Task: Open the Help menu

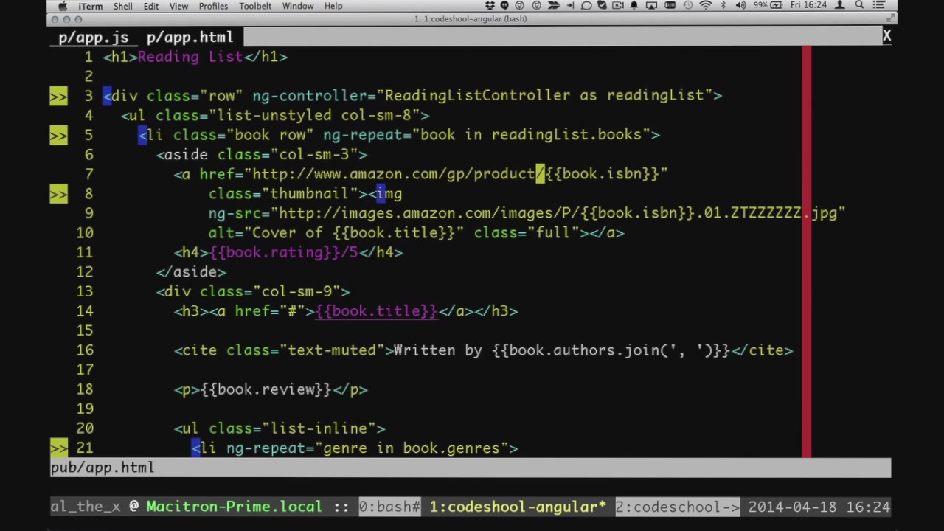Action: click(333, 6)
